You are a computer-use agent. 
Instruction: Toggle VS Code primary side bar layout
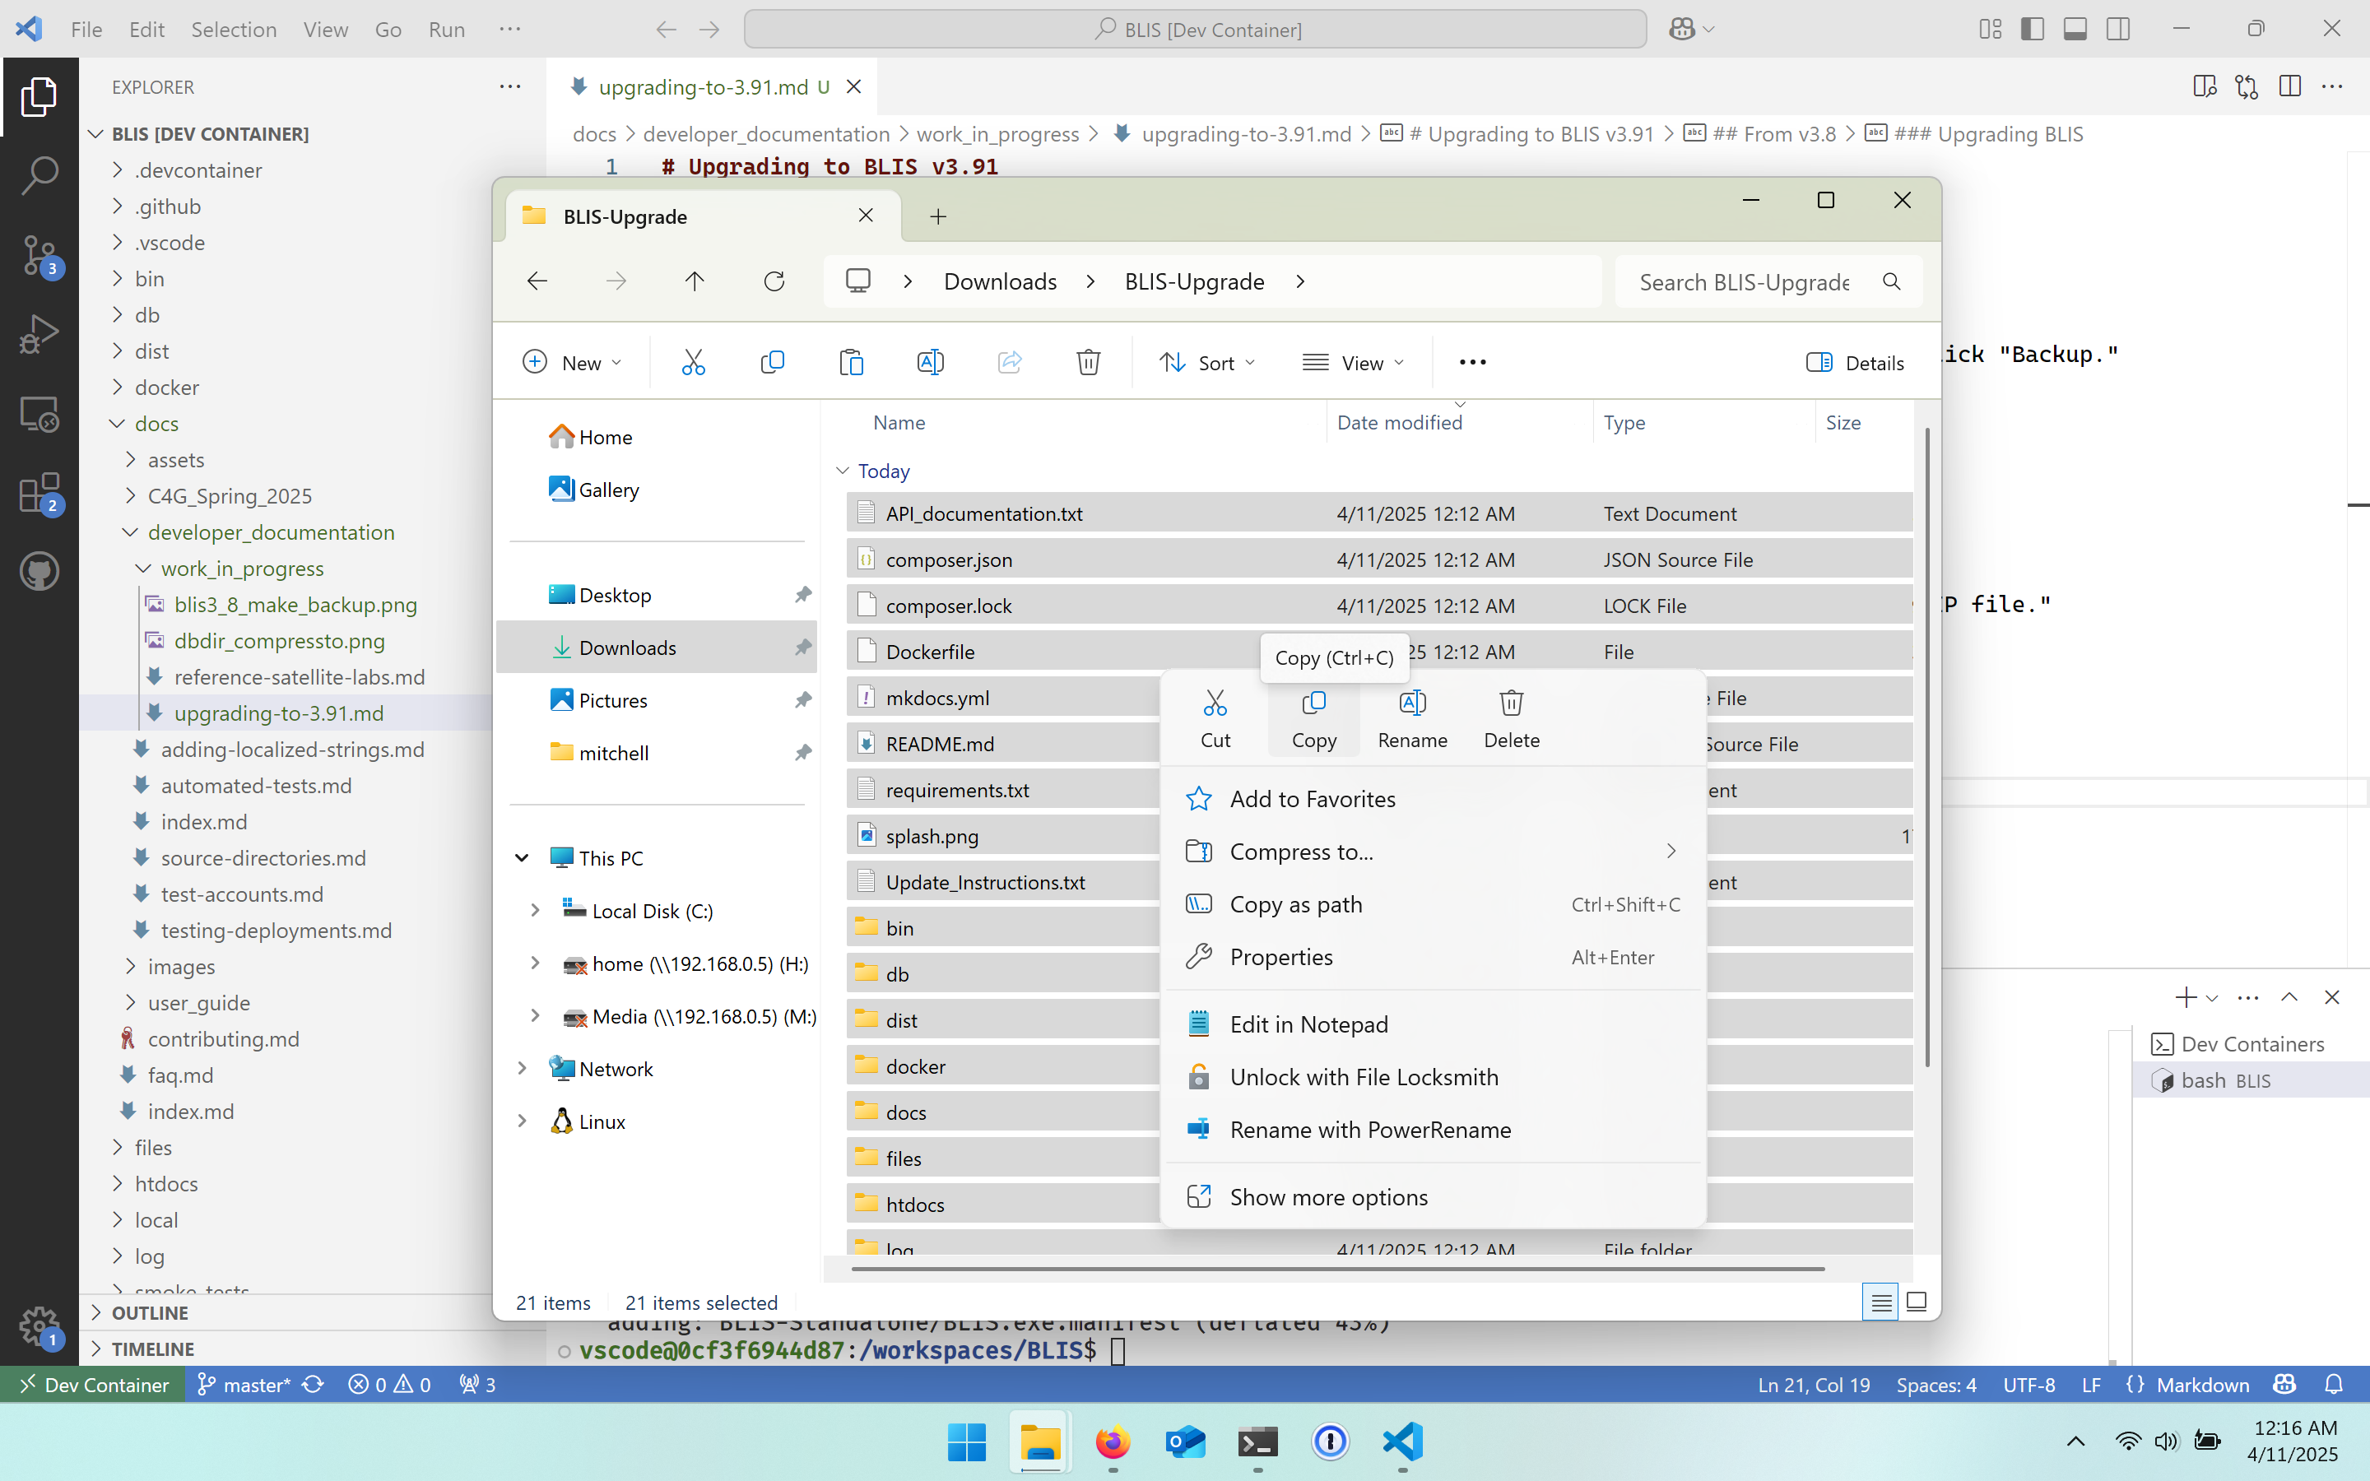pyautogui.click(x=2032, y=30)
